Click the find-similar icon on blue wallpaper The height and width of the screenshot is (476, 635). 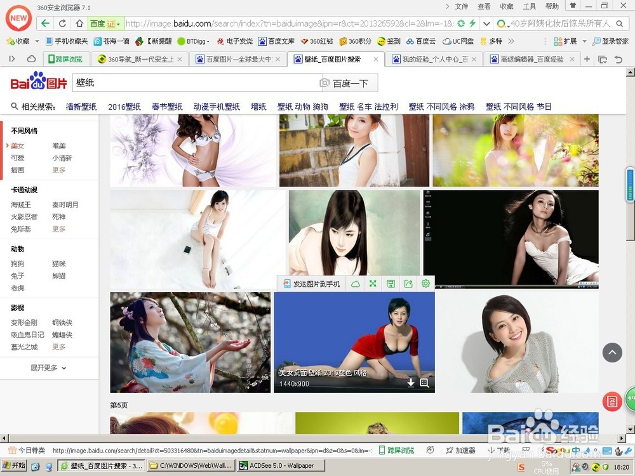pyautogui.click(x=424, y=383)
